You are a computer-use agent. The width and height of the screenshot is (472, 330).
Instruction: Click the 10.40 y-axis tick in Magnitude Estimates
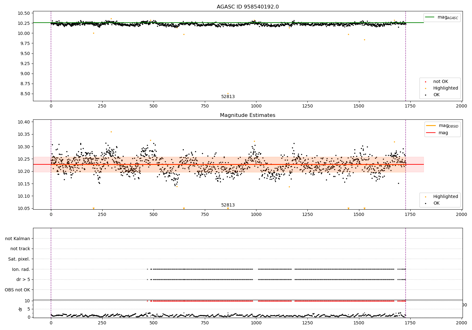point(24,122)
